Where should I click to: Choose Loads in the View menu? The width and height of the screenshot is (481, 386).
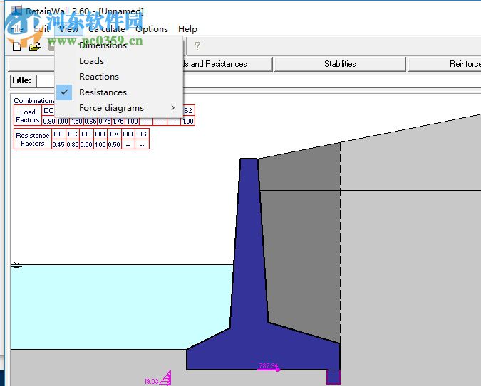91,61
